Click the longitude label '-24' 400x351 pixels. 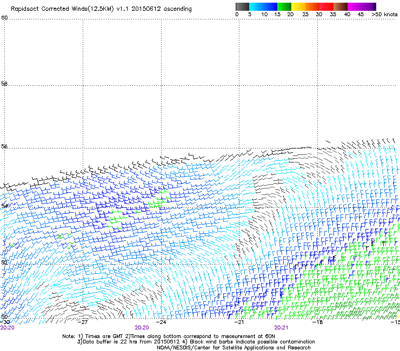161,322
